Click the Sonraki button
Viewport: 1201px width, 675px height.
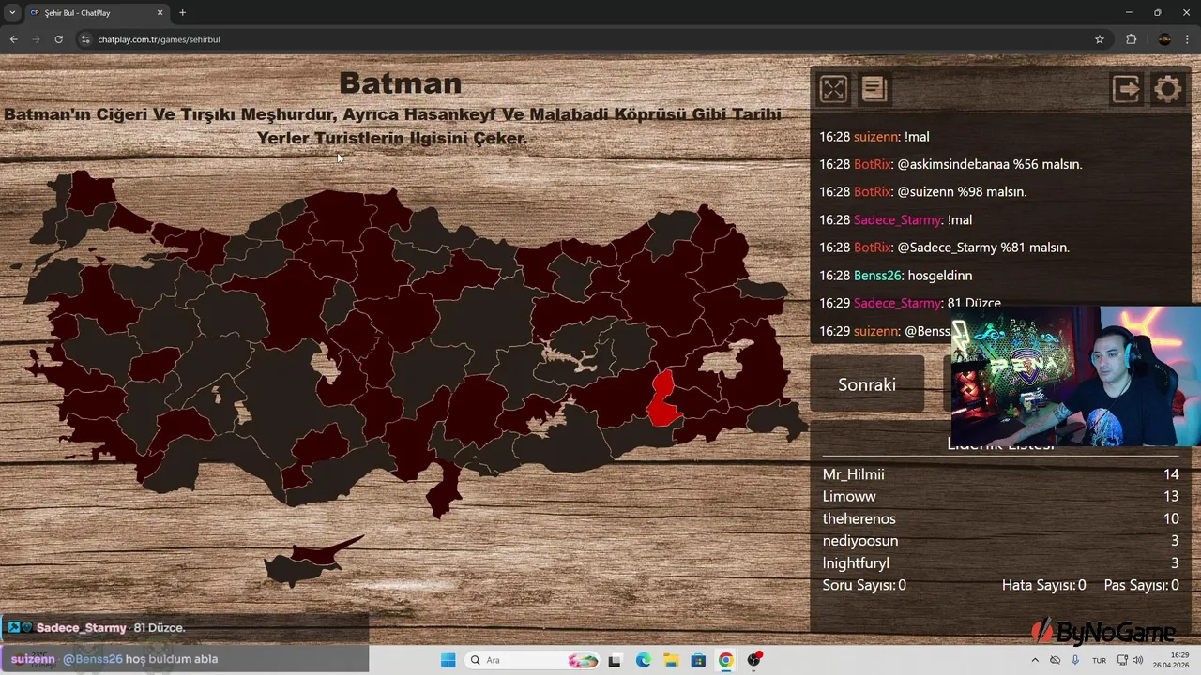click(x=867, y=384)
